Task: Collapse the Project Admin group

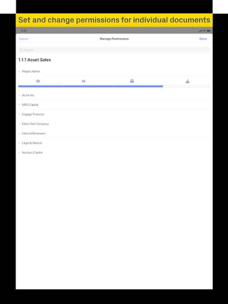Action: coord(19,72)
